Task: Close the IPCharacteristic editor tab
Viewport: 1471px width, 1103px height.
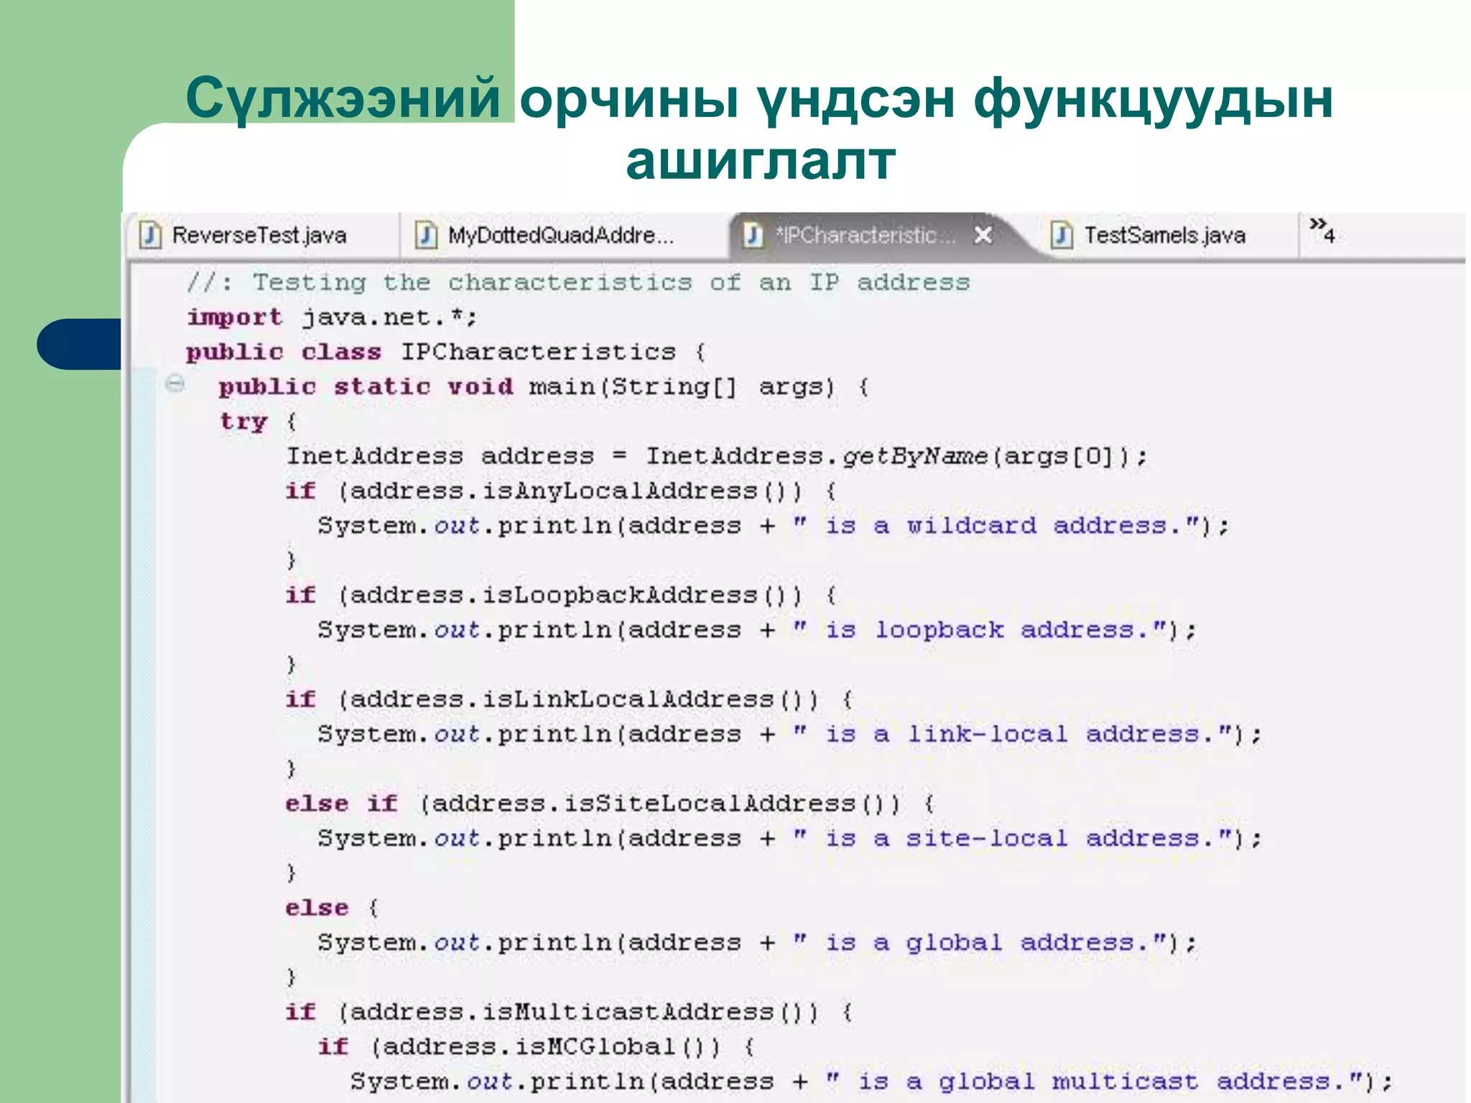Action: coord(983,235)
